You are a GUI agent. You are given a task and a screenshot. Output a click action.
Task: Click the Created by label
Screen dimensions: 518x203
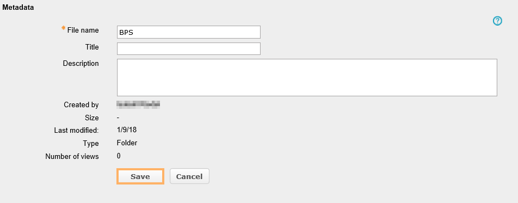tap(81, 105)
